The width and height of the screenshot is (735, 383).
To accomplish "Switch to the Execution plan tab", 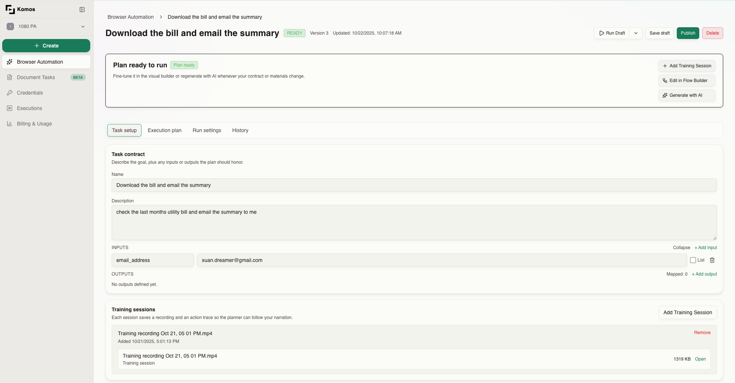I will (164, 130).
